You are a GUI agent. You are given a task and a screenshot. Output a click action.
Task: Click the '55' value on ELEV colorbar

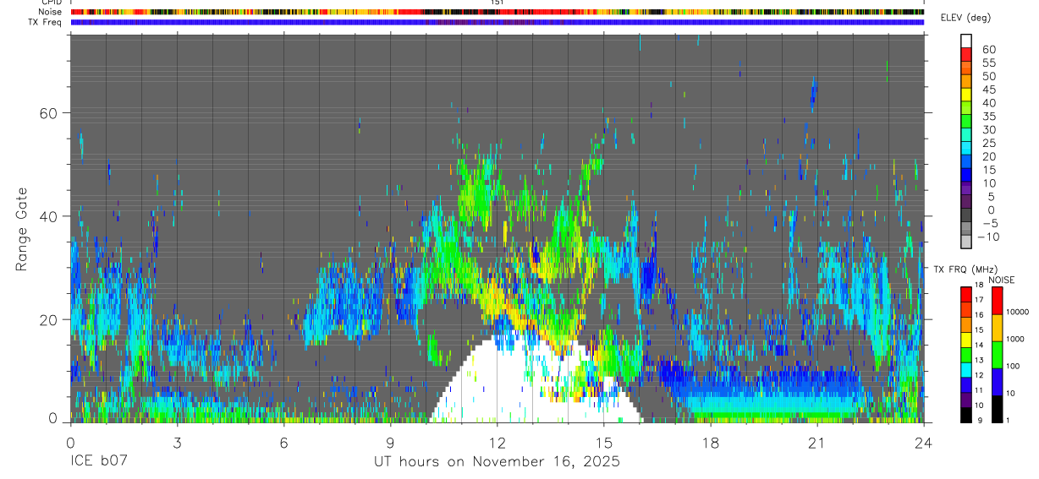tap(988, 63)
